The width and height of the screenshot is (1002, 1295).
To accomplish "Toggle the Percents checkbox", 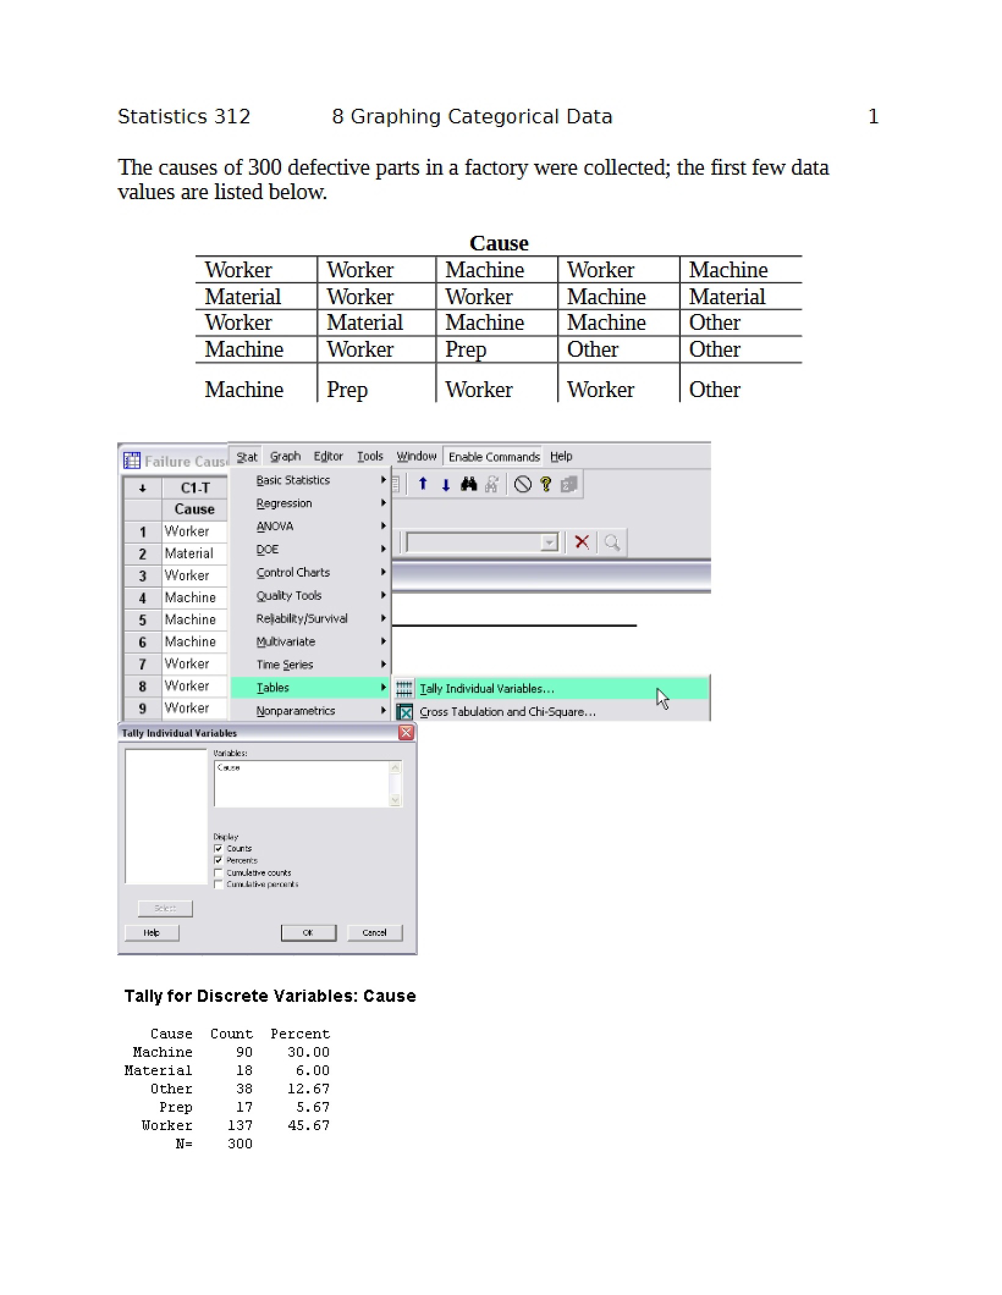I will tap(218, 860).
